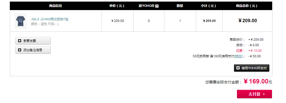The image size is (286, 103).
Task: Click the 返YOHO币 column header text
Action: pyautogui.click(x=147, y=6)
